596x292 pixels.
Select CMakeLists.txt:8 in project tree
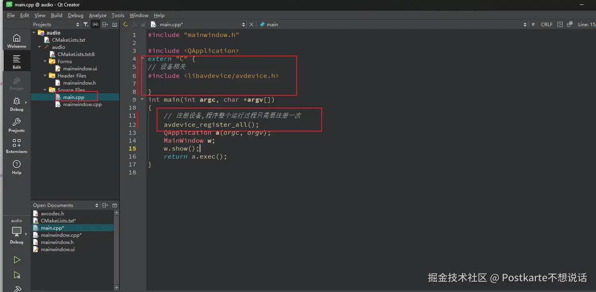click(x=76, y=54)
